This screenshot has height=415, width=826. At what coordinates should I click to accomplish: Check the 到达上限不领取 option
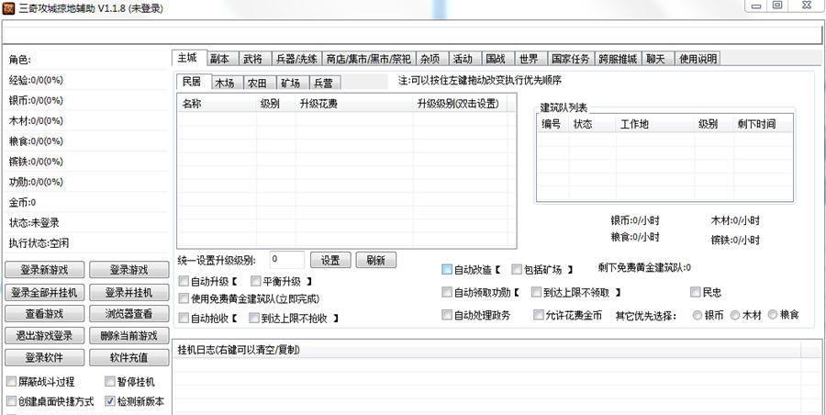coord(537,292)
